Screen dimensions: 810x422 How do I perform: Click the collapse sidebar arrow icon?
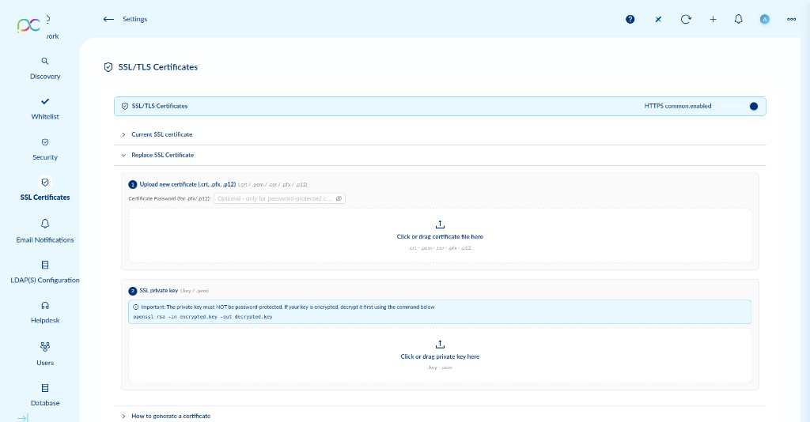(23, 417)
